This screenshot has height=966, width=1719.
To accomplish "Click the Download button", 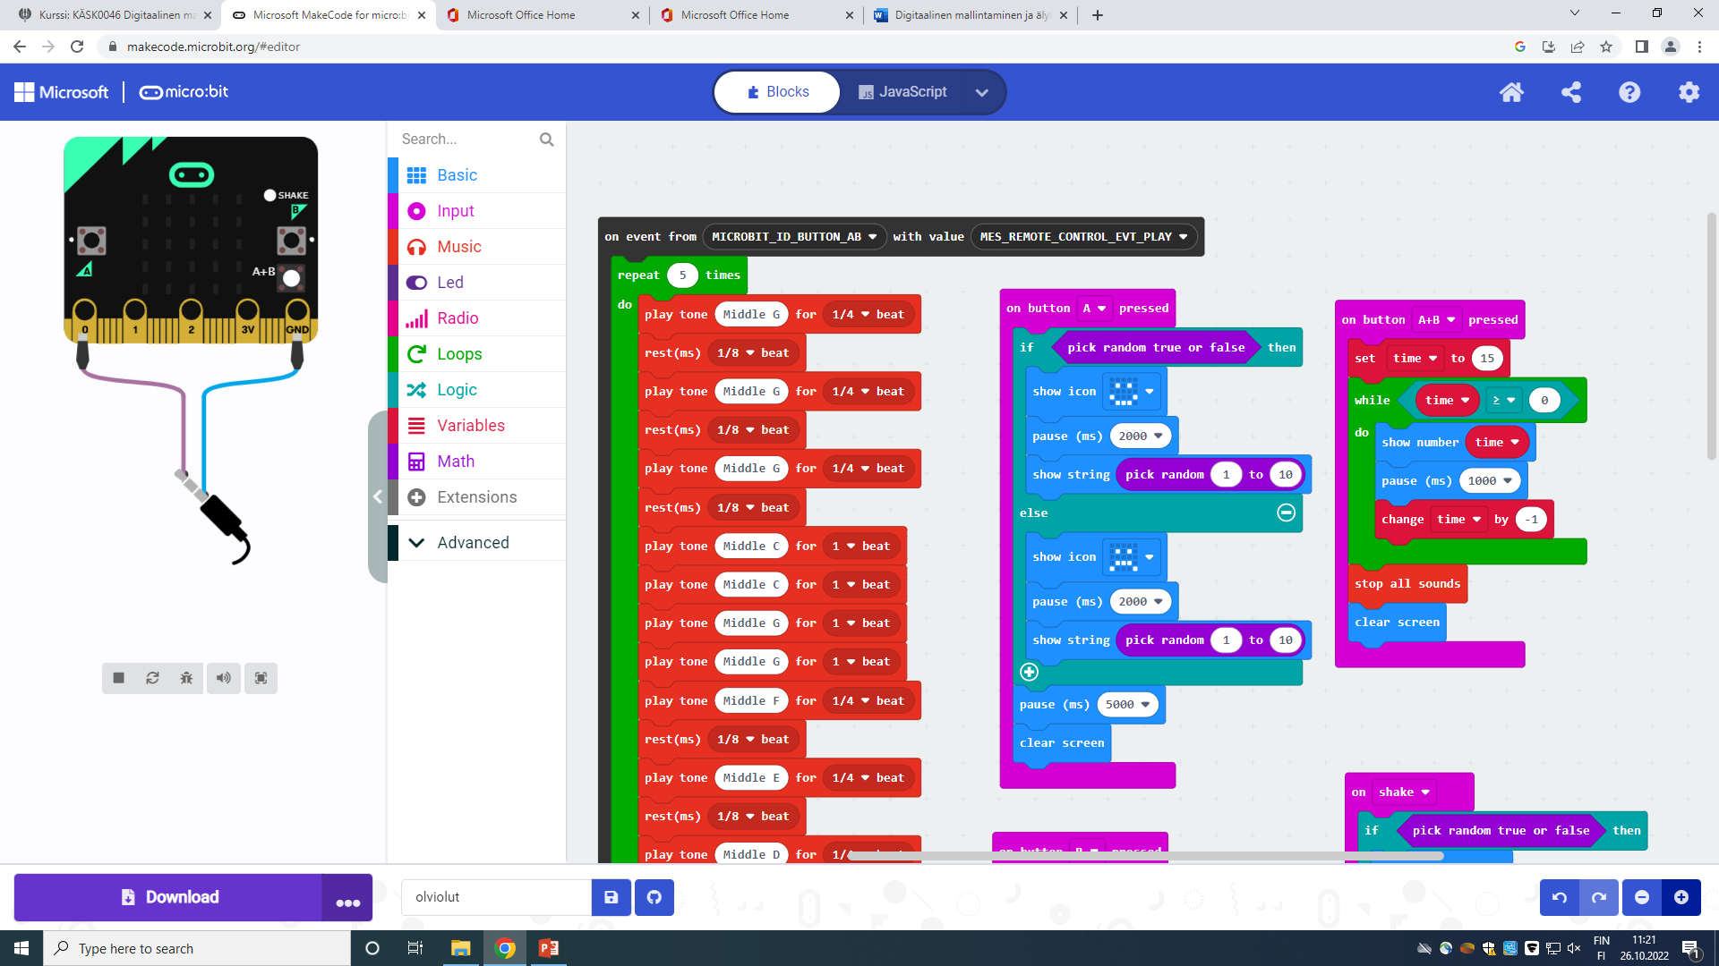I will coord(169,897).
